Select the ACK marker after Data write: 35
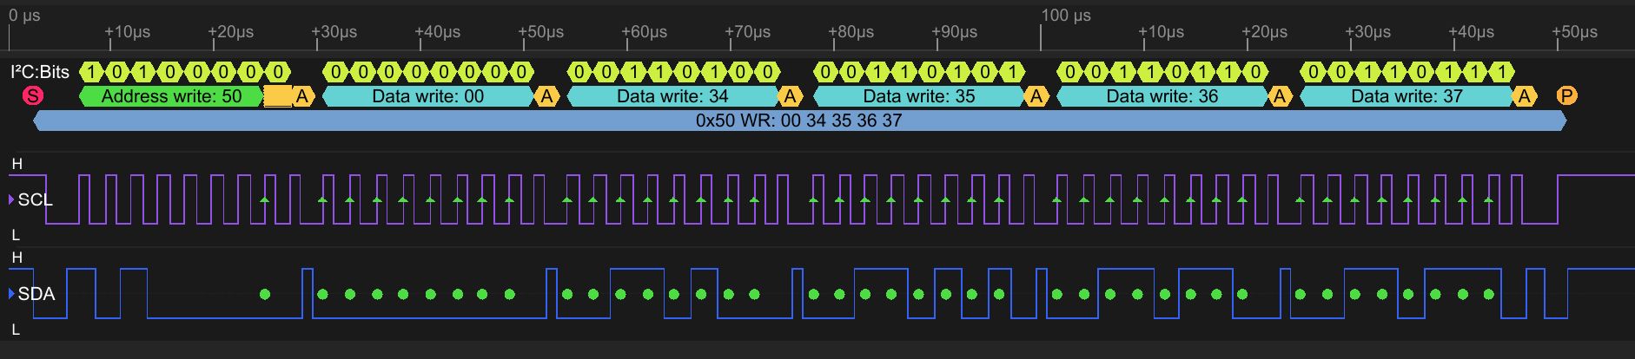The image size is (1635, 359). (1036, 95)
